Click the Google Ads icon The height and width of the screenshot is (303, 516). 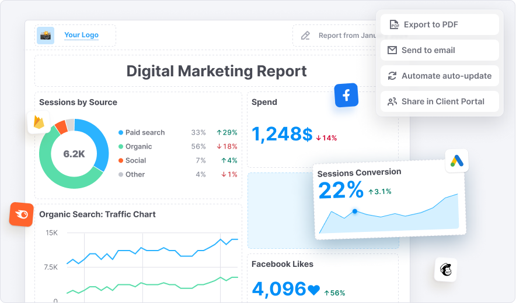coord(456,160)
